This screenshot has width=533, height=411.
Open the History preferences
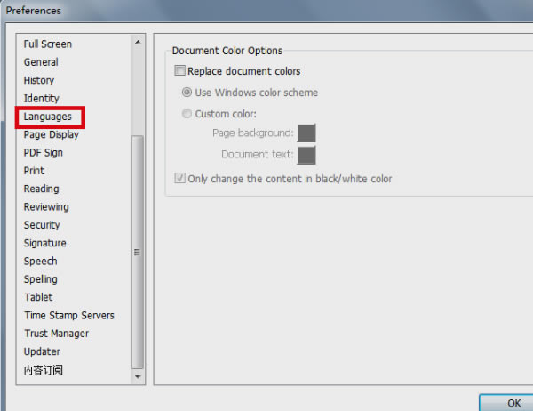[39, 80]
